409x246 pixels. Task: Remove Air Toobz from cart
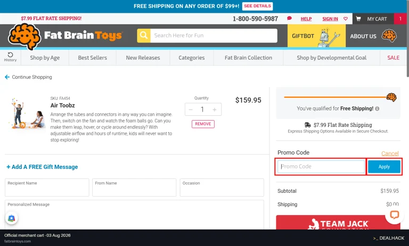[203, 124]
